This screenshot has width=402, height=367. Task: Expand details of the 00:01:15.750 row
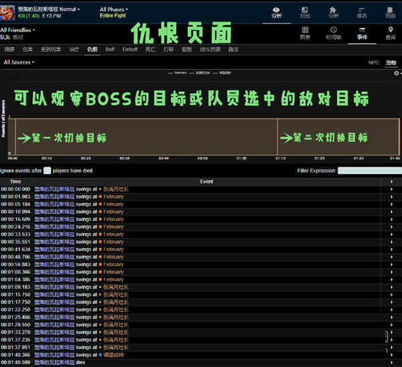click(391, 295)
